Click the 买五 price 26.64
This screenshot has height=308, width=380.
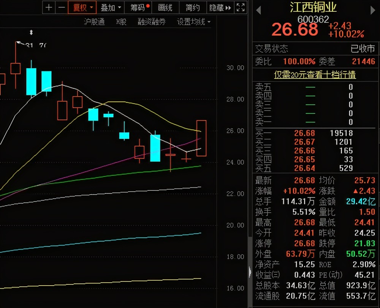click(304, 168)
